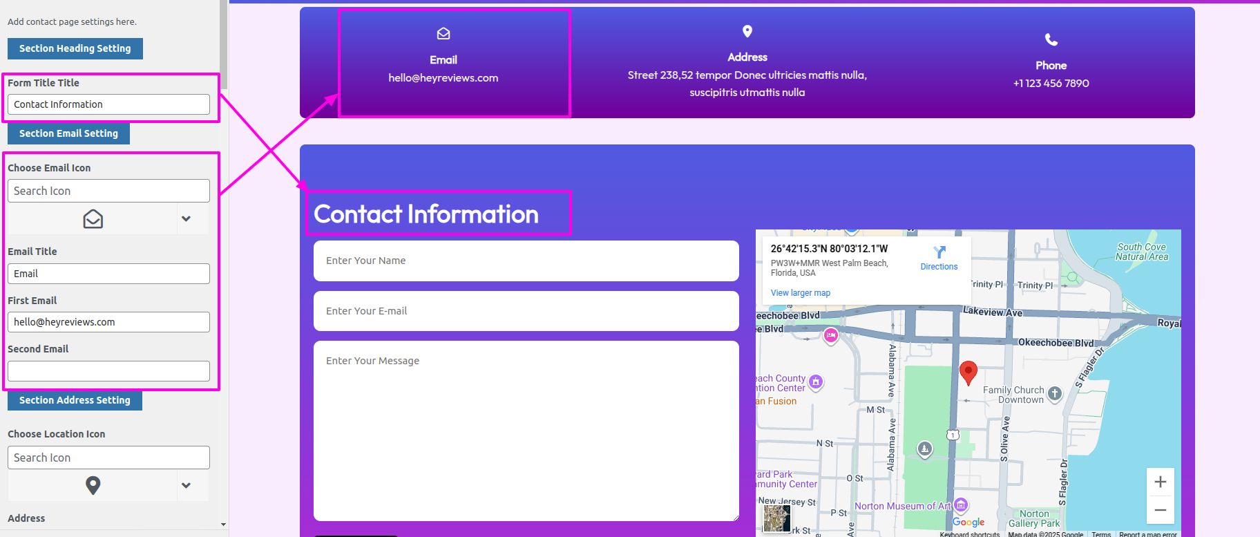Open the Section Heading Setting tab
This screenshot has height=537, width=1260.
(75, 48)
